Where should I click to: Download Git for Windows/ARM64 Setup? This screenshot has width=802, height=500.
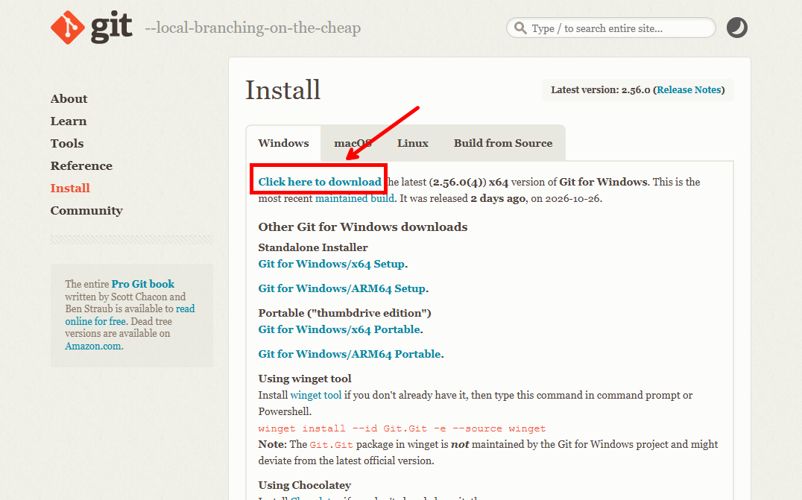tap(341, 288)
